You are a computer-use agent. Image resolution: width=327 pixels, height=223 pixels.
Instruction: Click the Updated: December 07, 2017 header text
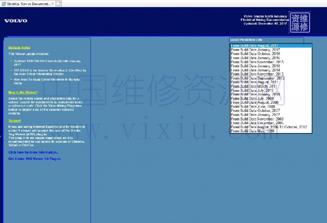(x=265, y=24)
